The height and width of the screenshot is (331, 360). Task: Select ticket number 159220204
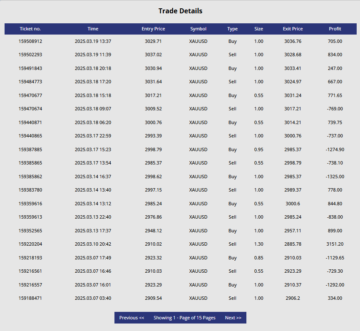[x=30, y=244]
